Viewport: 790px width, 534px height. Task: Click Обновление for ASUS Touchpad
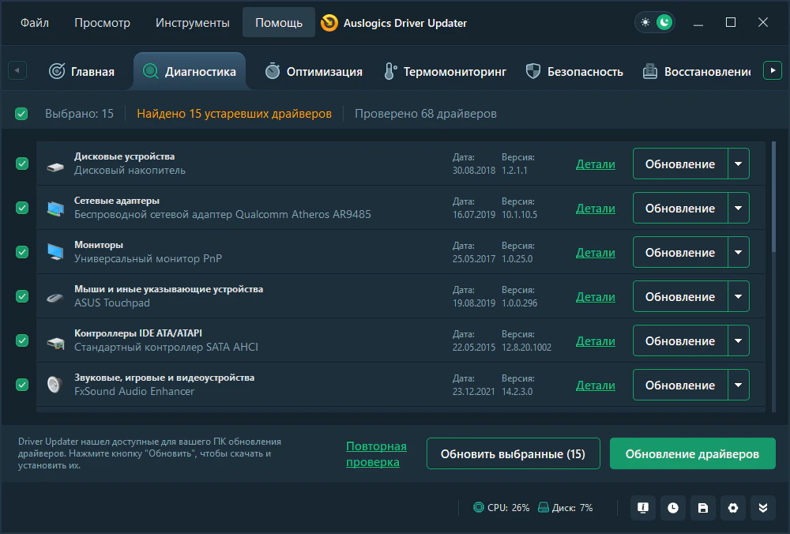pos(680,296)
